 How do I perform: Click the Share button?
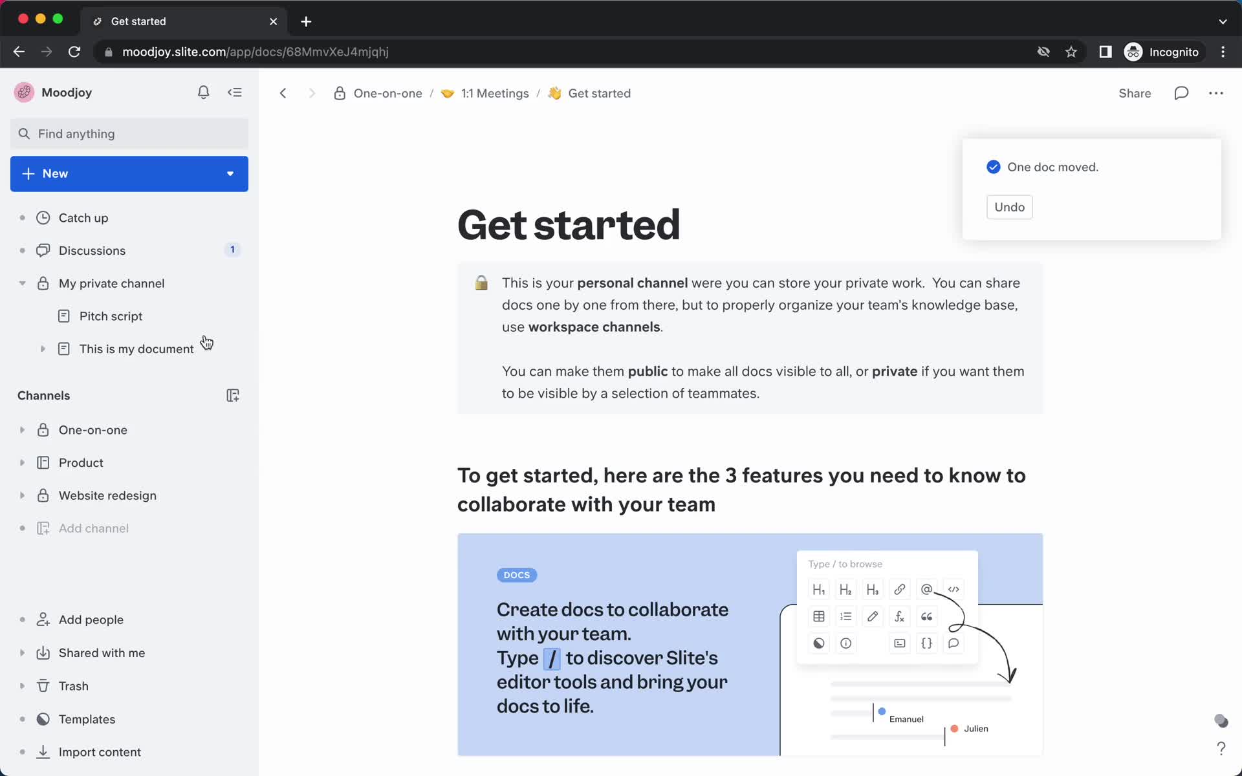coord(1135,93)
